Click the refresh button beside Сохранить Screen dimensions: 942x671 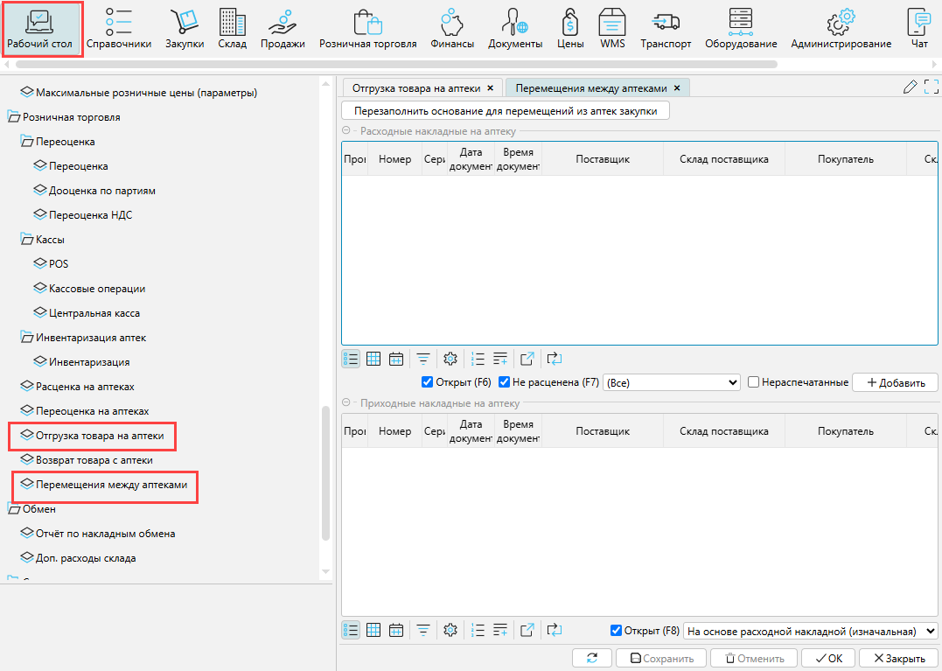coord(593,659)
